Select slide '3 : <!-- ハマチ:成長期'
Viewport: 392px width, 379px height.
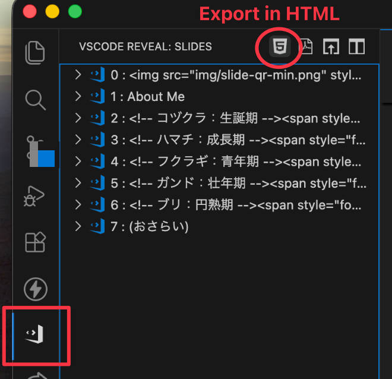point(220,140)
